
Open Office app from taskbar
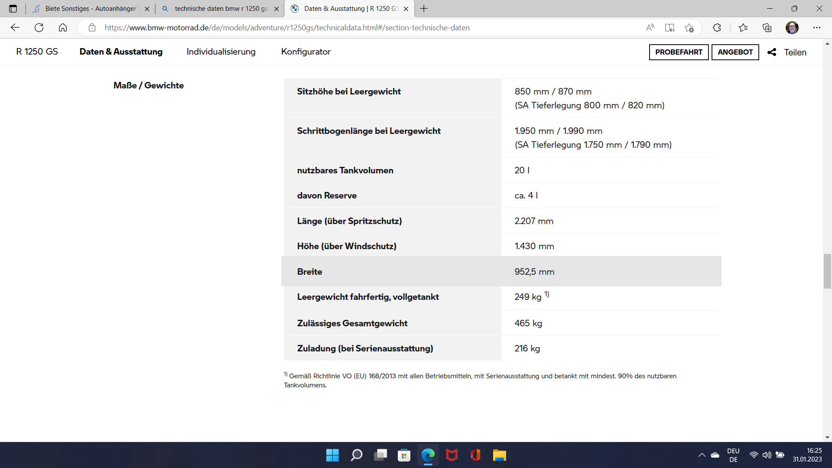pos(475,455)
